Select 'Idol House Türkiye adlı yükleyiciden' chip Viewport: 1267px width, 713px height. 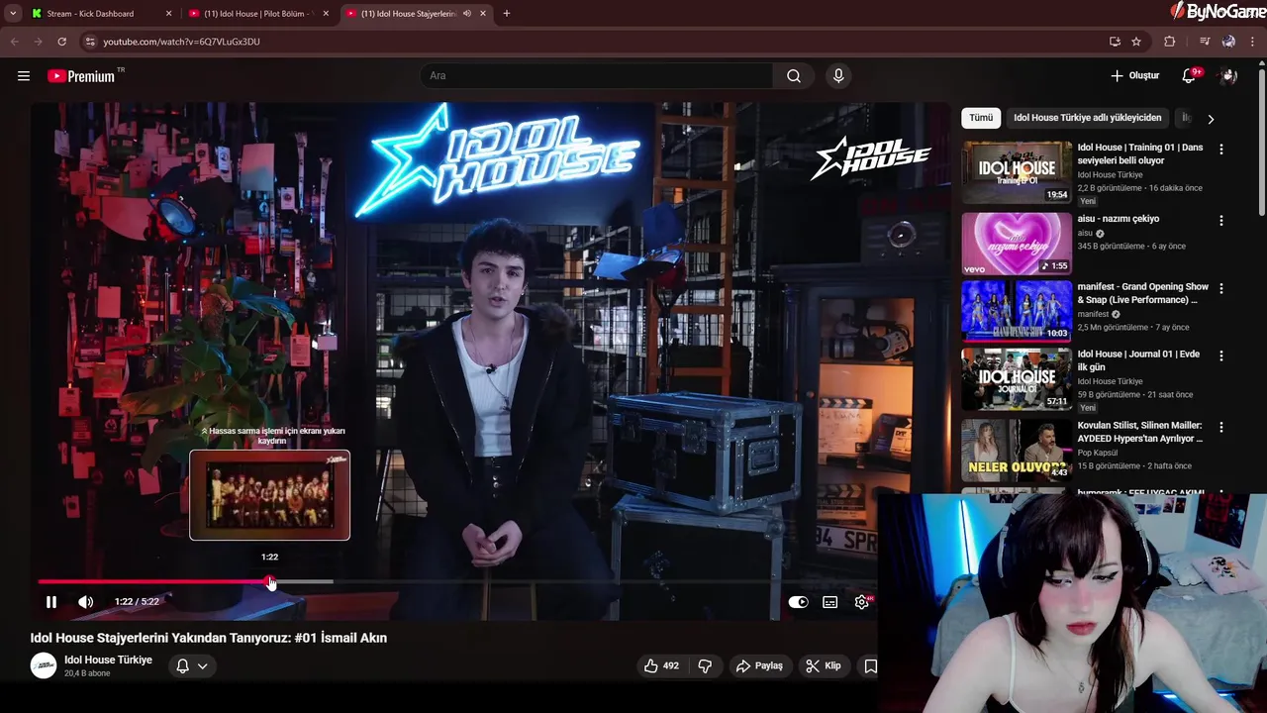point(1087,118)
